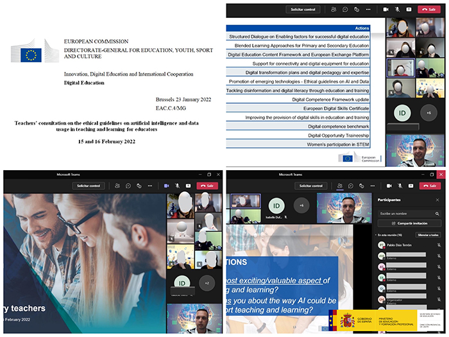Click share content icon in teachers-slide Teams window
Viewport: 449px width, 337px height.
188,186
